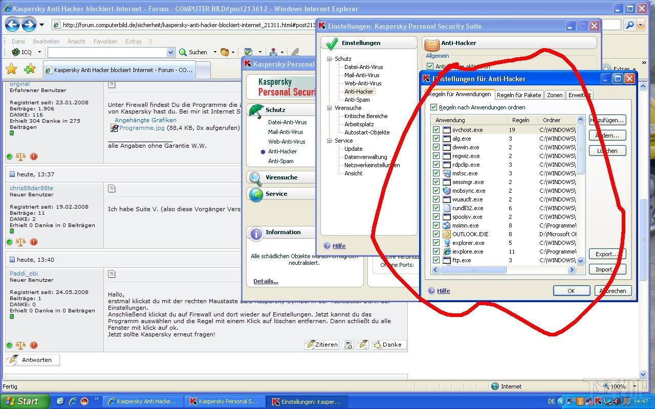655x409 pixels.
Task: Launch Internet Explorer from the Quick Launch bar
Action: pyautogui.click(x=73, y=401)
